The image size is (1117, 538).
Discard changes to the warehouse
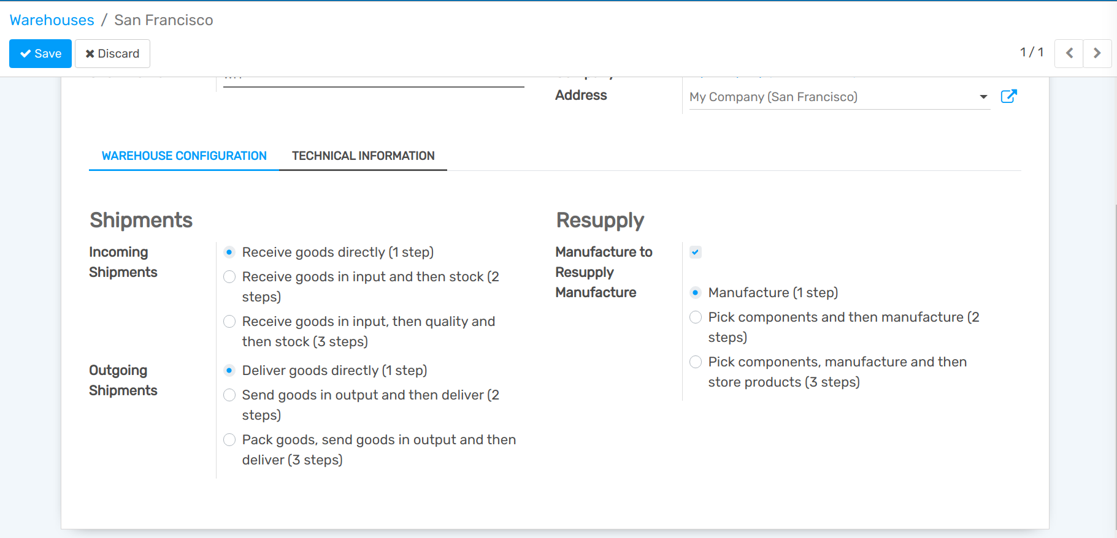112,53
